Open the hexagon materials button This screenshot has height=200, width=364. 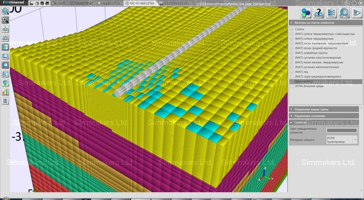point(306,13)
